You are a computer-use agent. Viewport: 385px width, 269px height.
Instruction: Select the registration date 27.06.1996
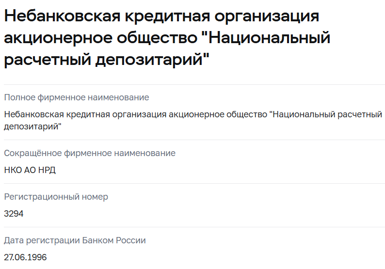tap(25, 257)
